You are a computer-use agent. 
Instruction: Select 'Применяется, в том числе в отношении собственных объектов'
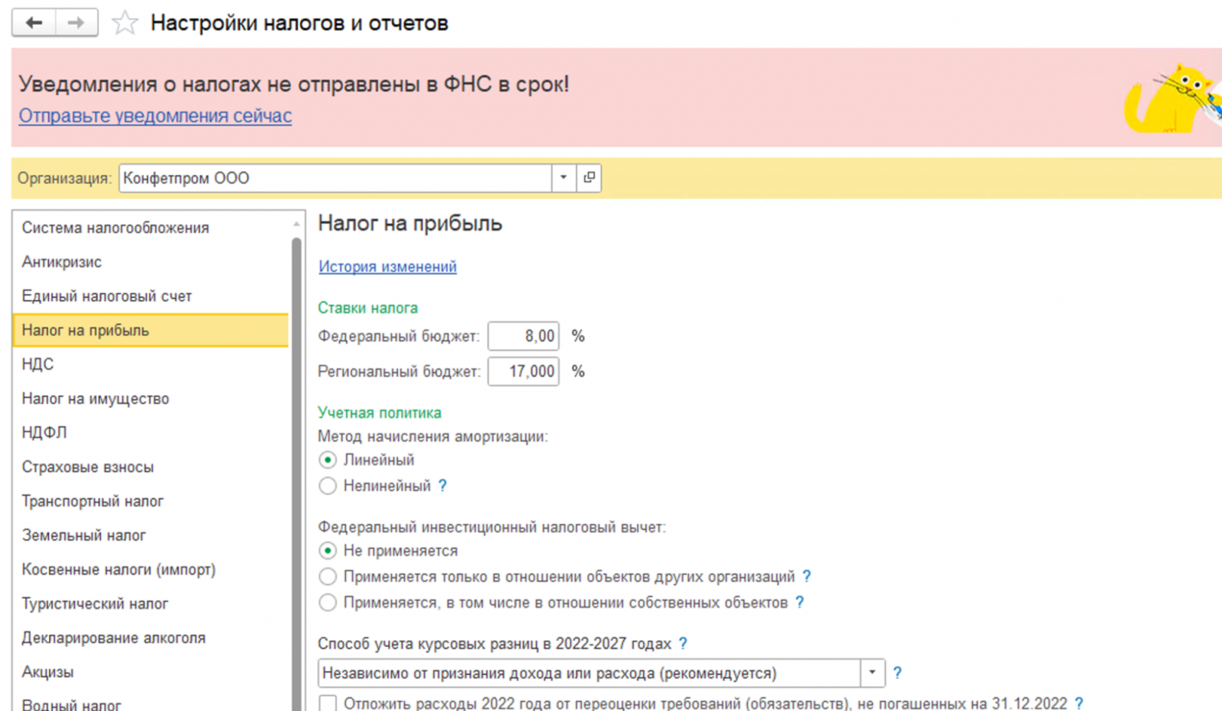(x=328, y=603)
